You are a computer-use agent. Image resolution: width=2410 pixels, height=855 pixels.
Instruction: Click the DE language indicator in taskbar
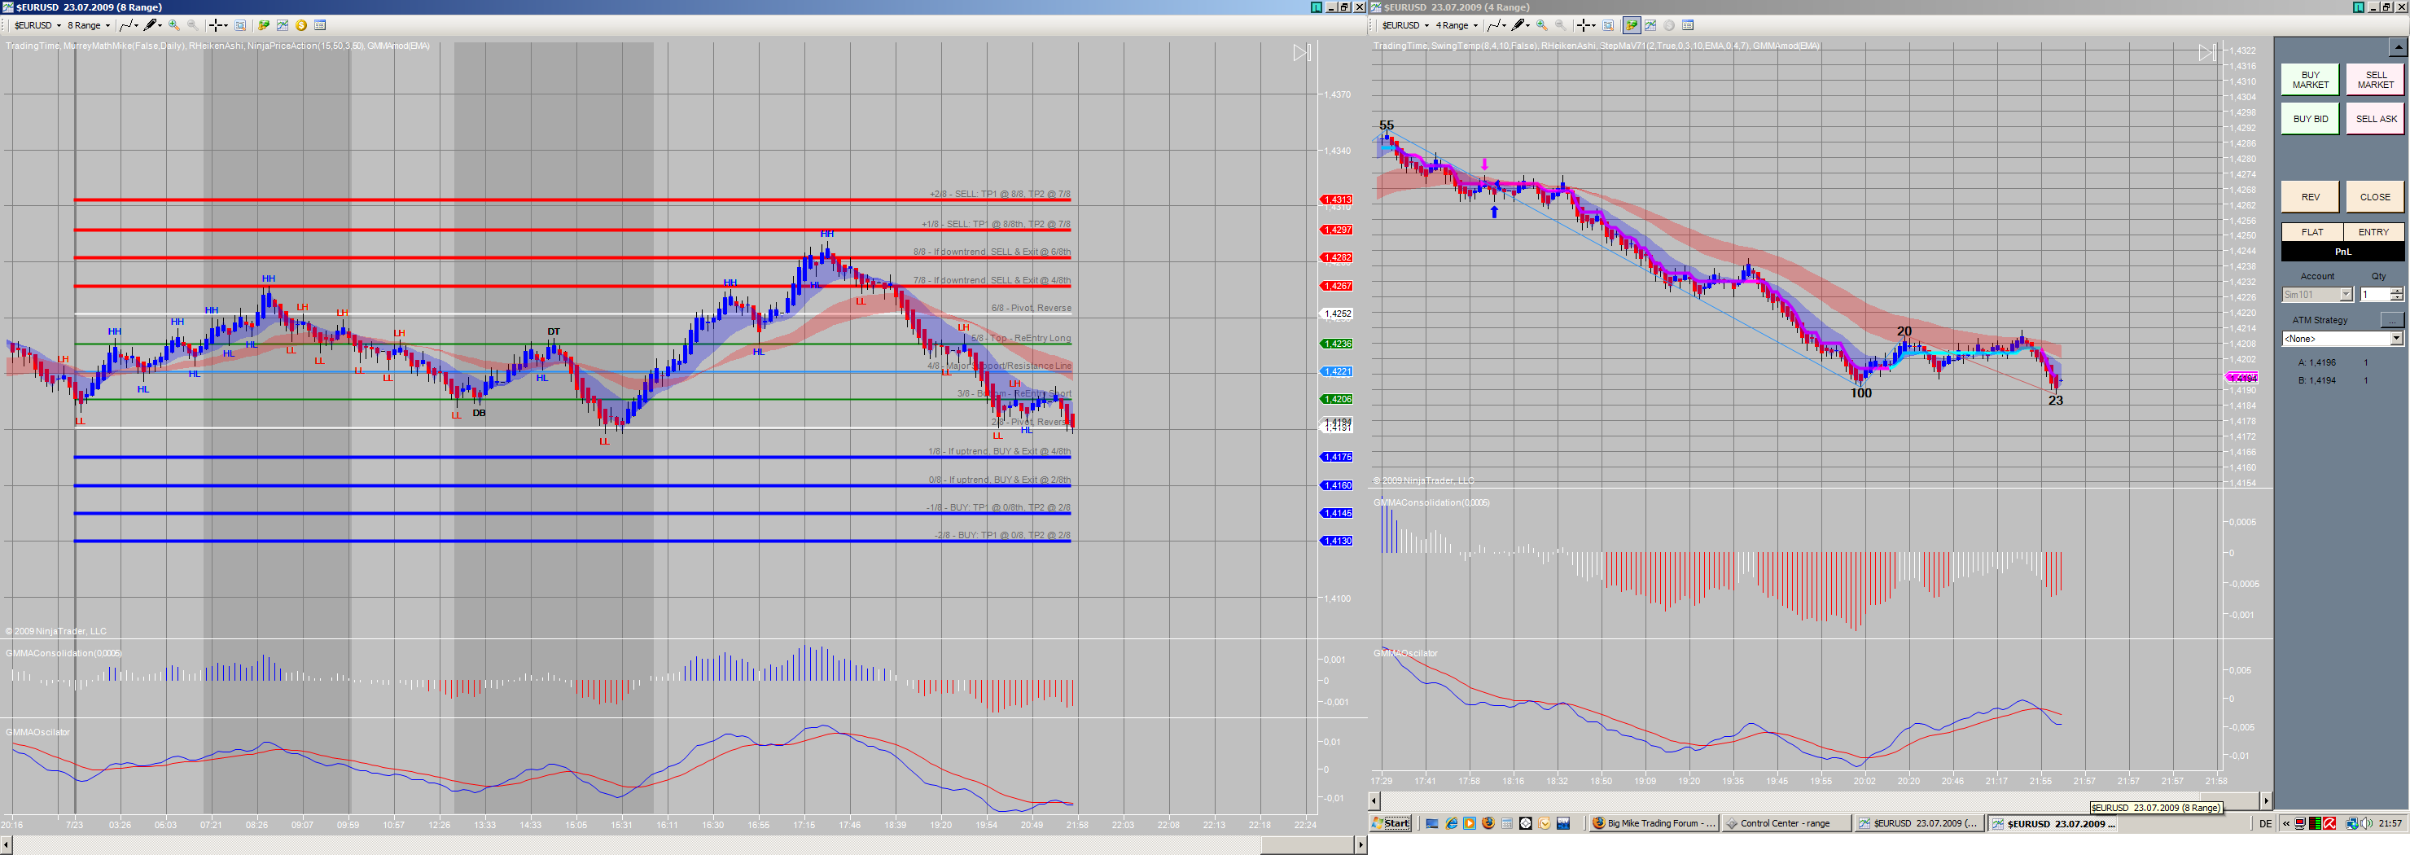pos(2265,823)
